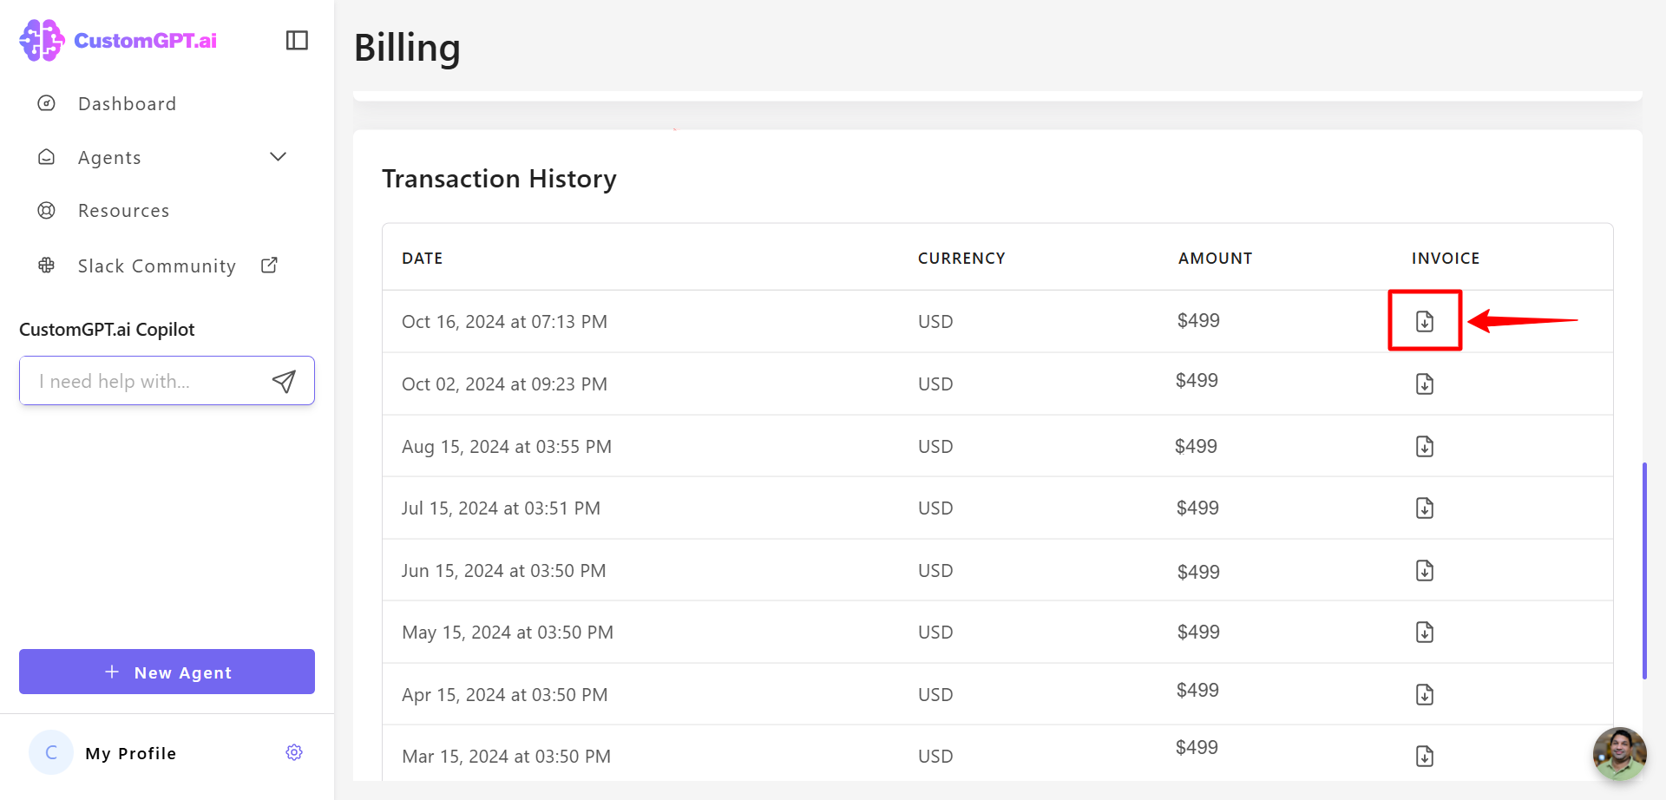The image size is (1666, 800).
Task: Click the page vertical scrollbar
Action: (1644, 569)
